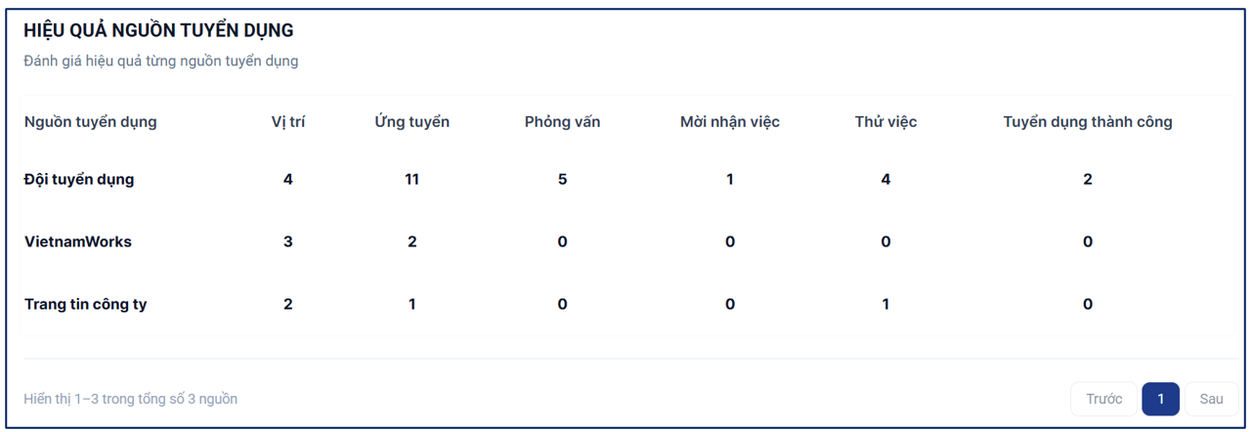Screen dimensions: 1253x432
Task: Click the Hiệu quả nguồn tuyển dụng title
Action: (x=158, y=31)
